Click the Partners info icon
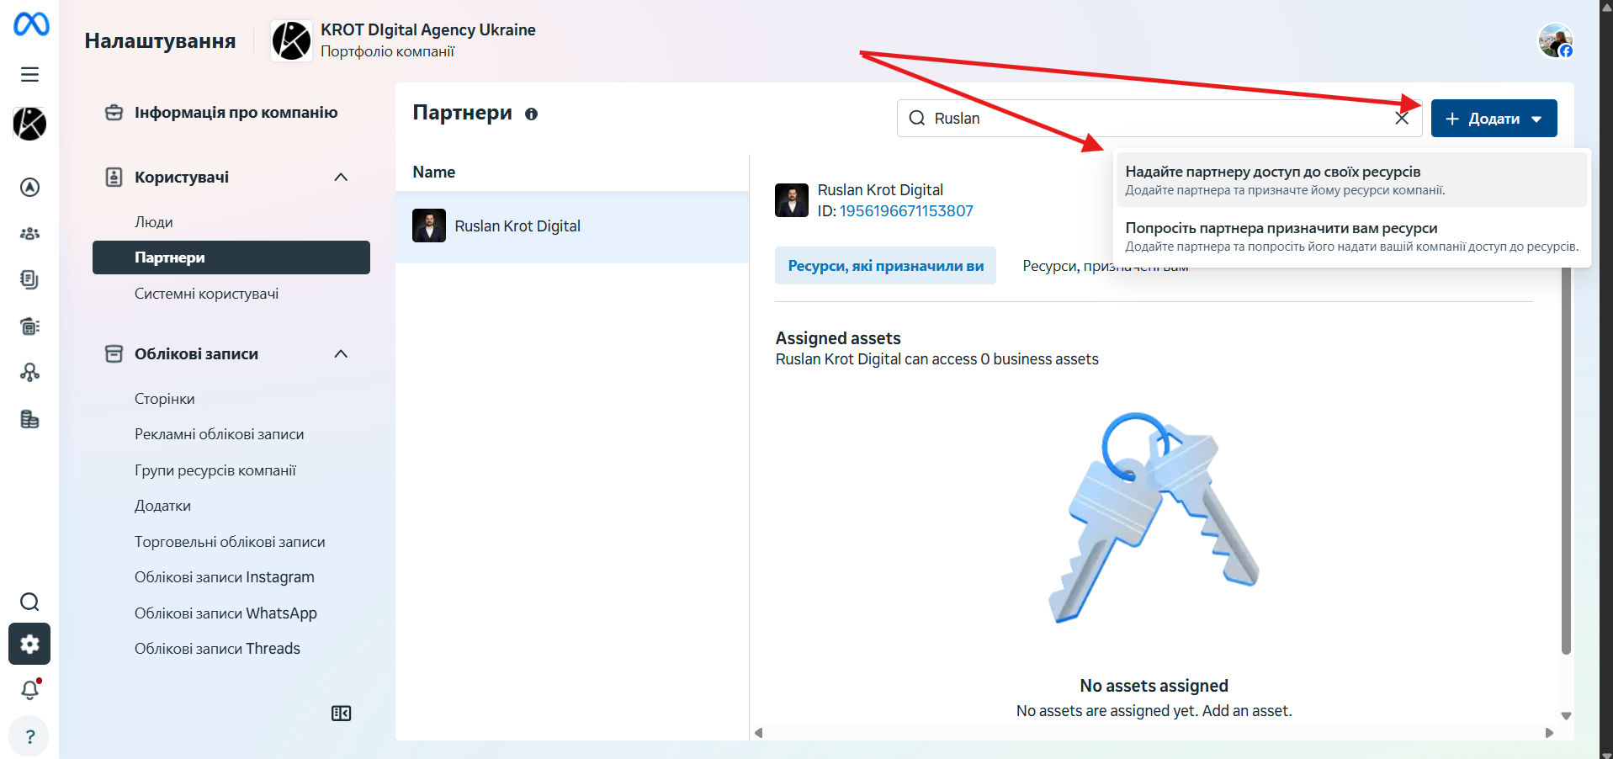This screenshot has width=1613, height=759. tap(531, 114)
